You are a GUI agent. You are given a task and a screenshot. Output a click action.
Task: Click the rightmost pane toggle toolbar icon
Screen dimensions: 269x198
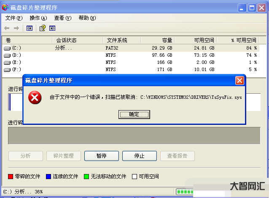click(52, 28)
